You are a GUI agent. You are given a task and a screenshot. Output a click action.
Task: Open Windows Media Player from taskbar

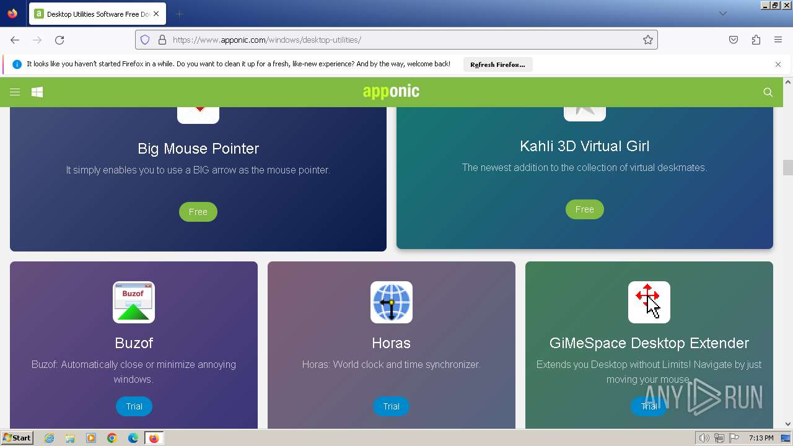(91, 438)
